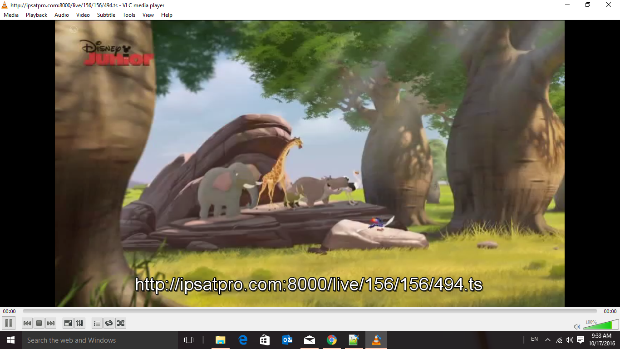Click elapsed time label 00:00 on left

(x=9, y=311)
